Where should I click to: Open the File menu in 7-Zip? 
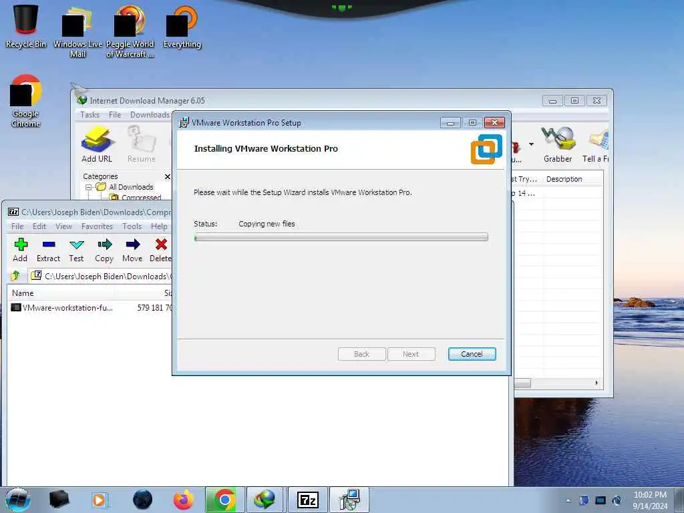click(17, 226)
